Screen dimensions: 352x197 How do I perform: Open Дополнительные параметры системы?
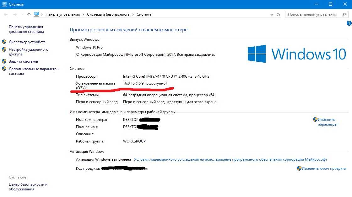point(34,71)
